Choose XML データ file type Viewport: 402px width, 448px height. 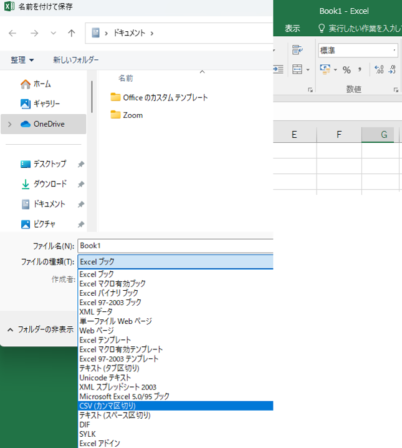[x=176, y=312]
